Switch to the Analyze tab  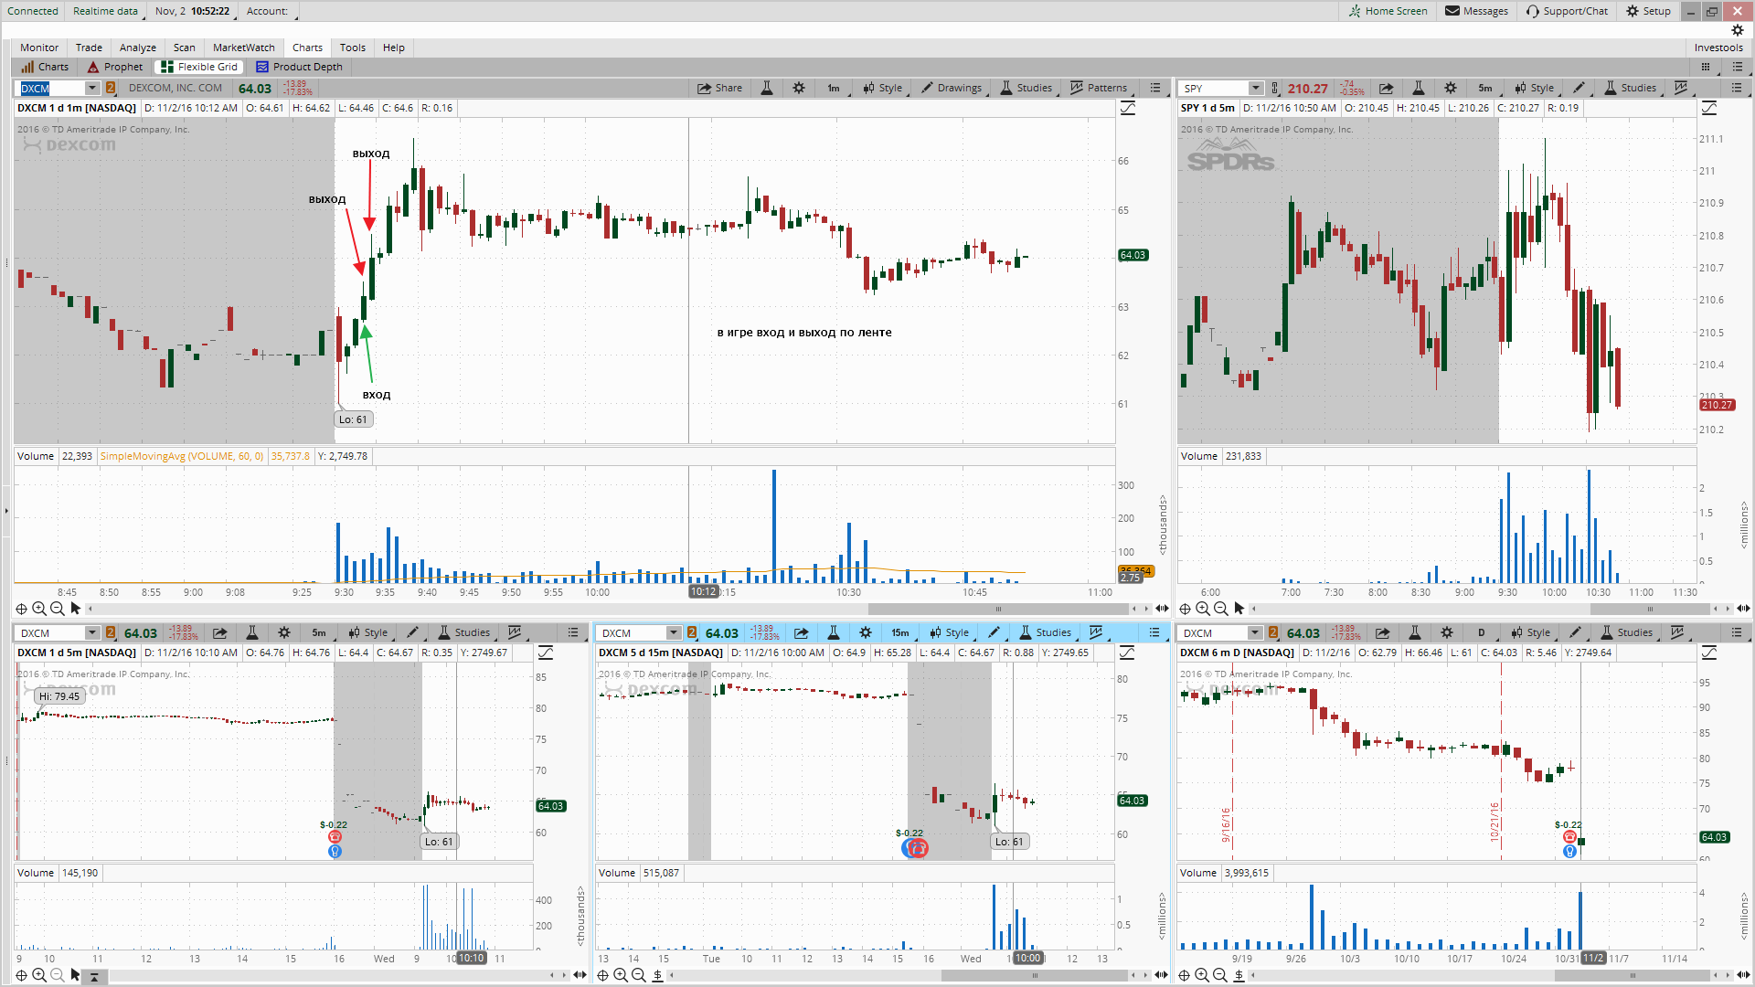point(138,48)
